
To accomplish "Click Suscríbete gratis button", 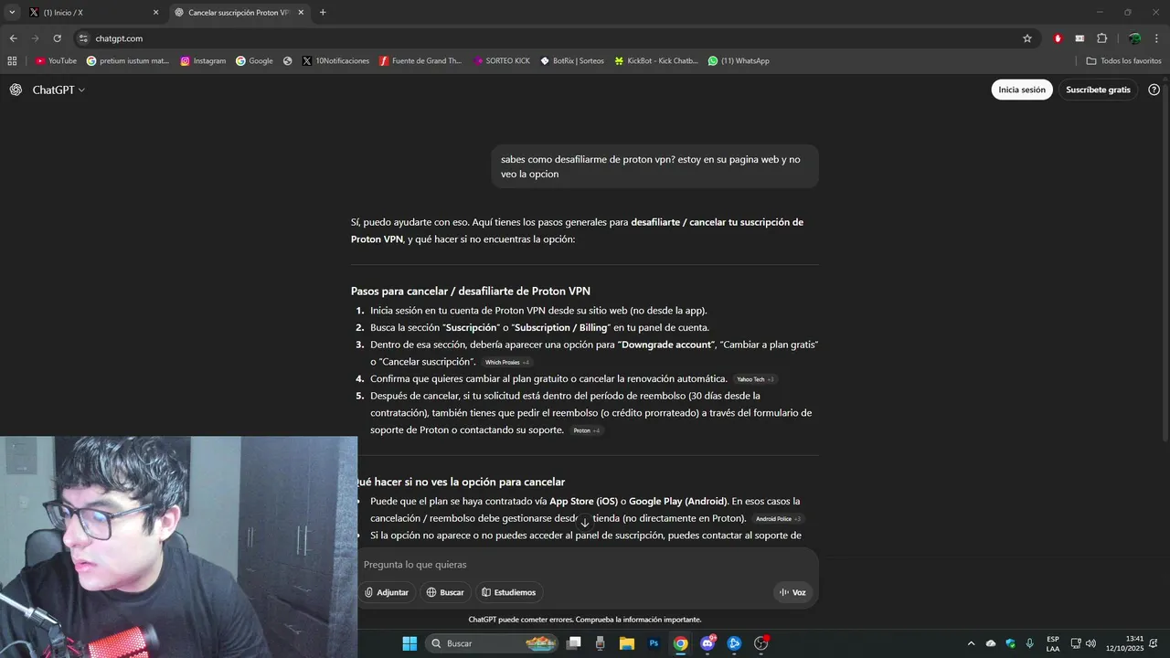I will (x=1098, y=90).
